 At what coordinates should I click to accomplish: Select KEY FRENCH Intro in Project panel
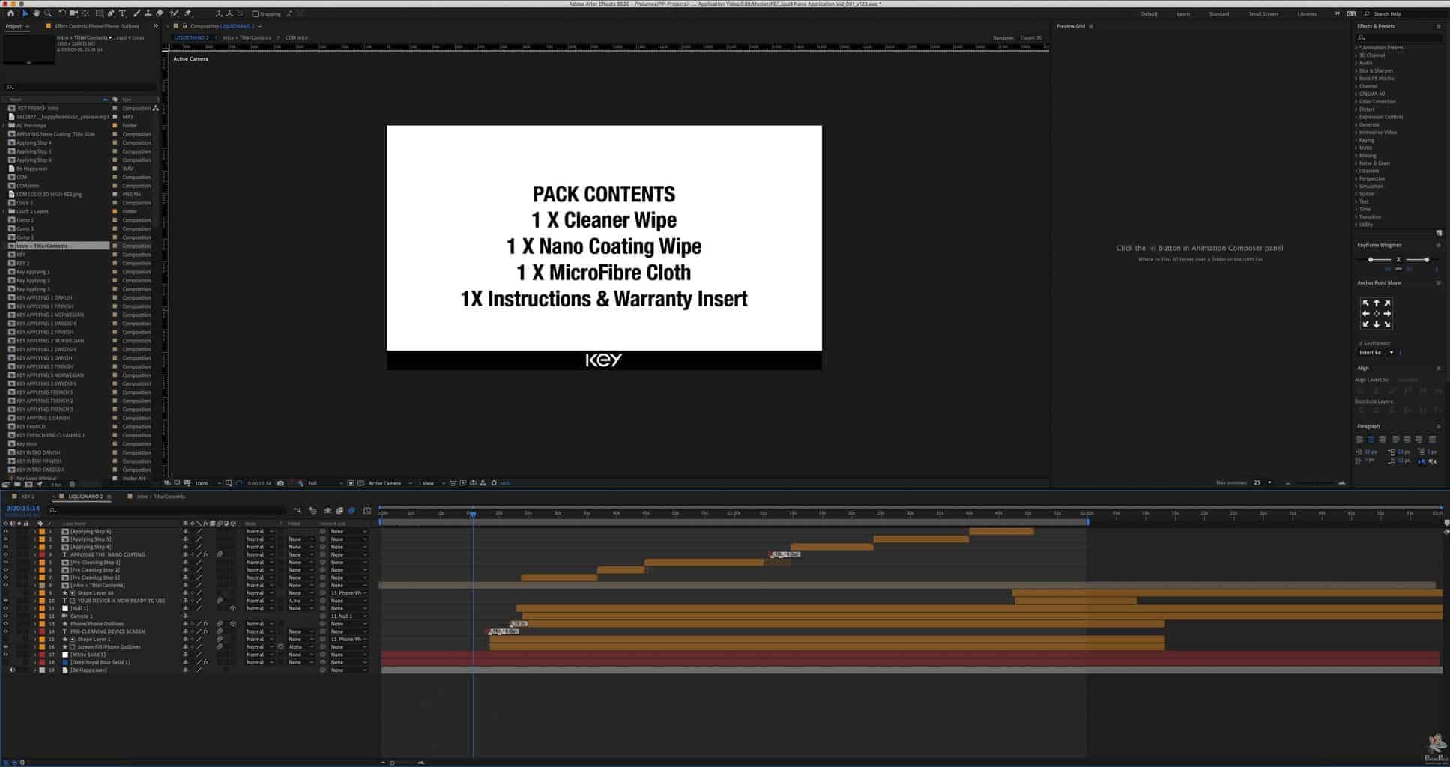click(37, 109)
